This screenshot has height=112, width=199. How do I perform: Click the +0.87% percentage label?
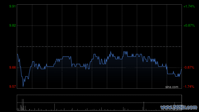point(189,26)
